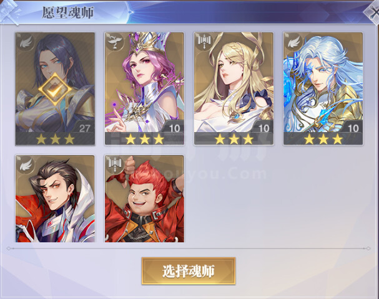Select the blonde long-haired woman card
The width and height of the screenshot is (379, 299).
point(234,88)
